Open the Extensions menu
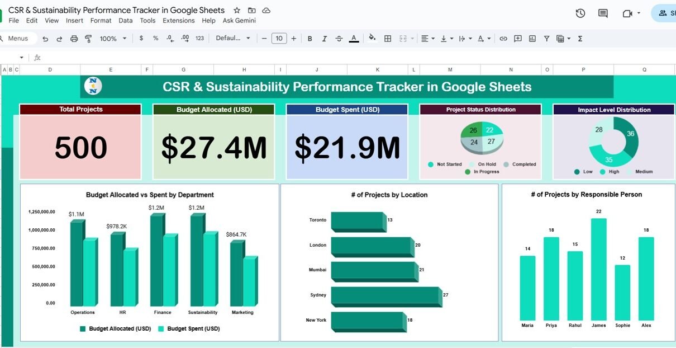 [x=179, y=21]
